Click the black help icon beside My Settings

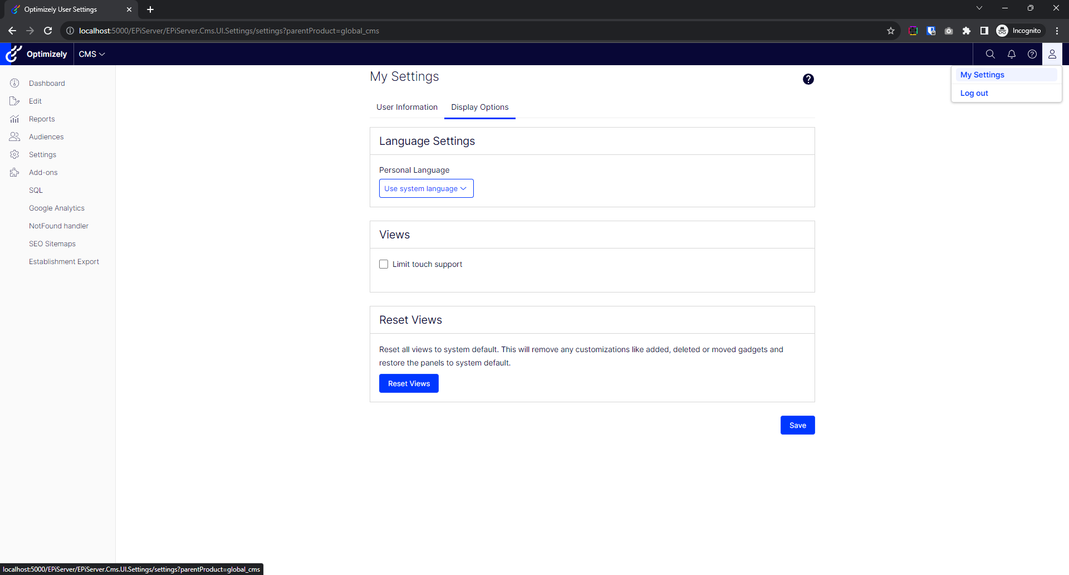808,79
